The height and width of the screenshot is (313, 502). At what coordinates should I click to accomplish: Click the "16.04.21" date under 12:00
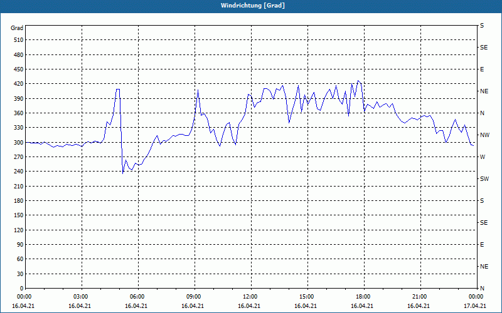(248, 306)
